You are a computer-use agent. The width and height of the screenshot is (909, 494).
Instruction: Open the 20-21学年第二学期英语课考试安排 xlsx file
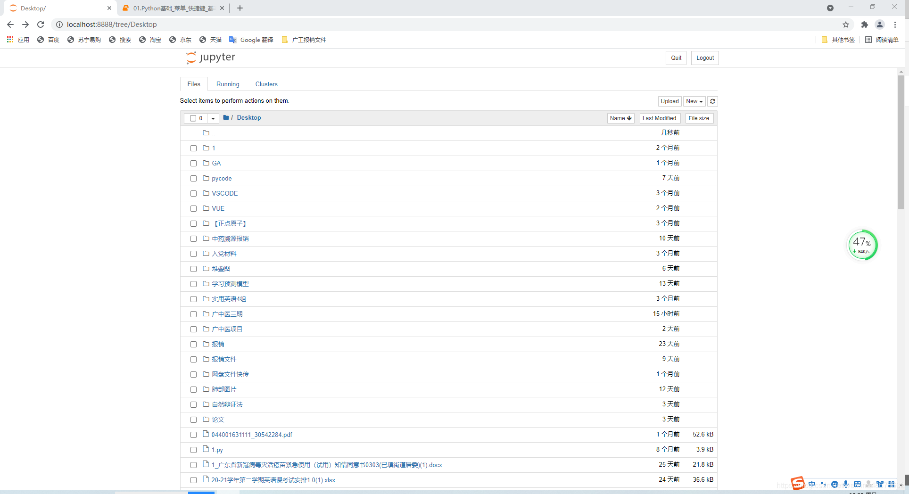(x=273, y=480)
